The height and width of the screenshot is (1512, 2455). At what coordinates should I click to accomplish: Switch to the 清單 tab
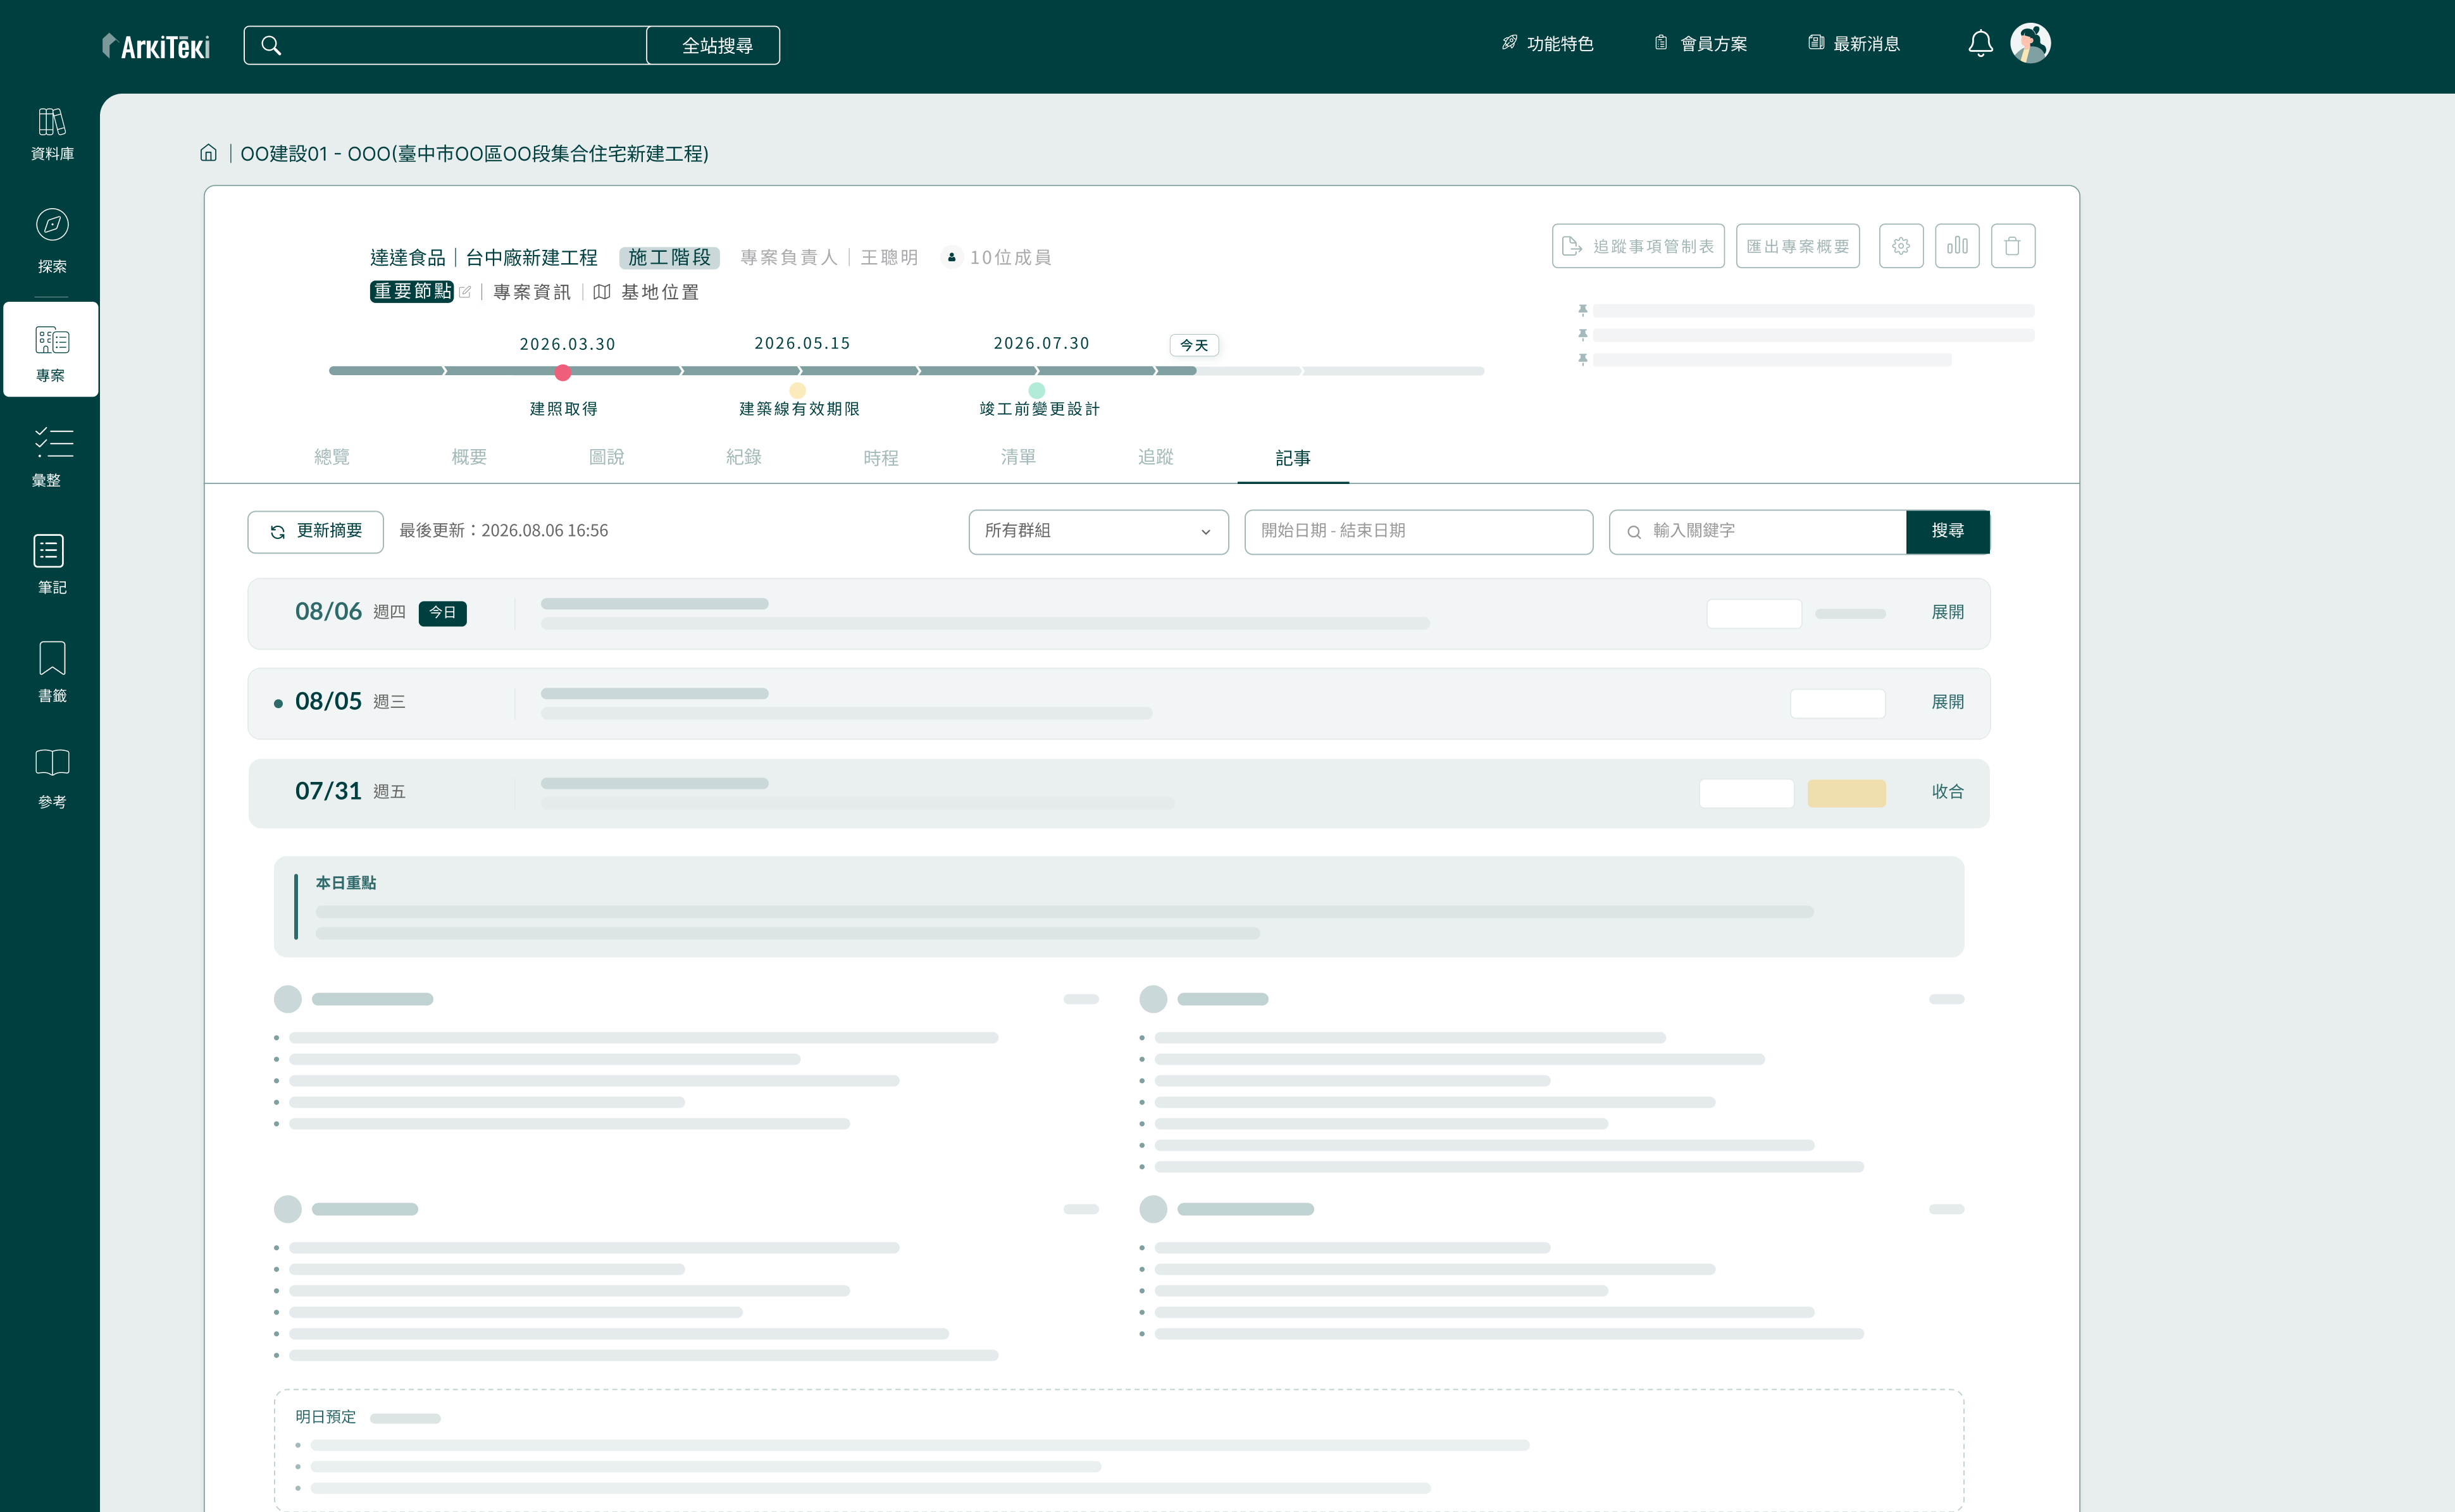[x=1018, y=457]
